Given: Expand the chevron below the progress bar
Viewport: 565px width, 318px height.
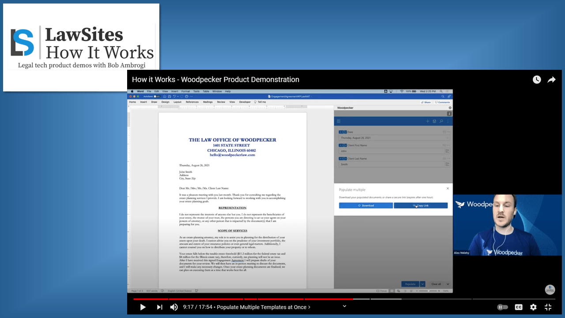Looking at the screenshot, I should tap(345, 305).
